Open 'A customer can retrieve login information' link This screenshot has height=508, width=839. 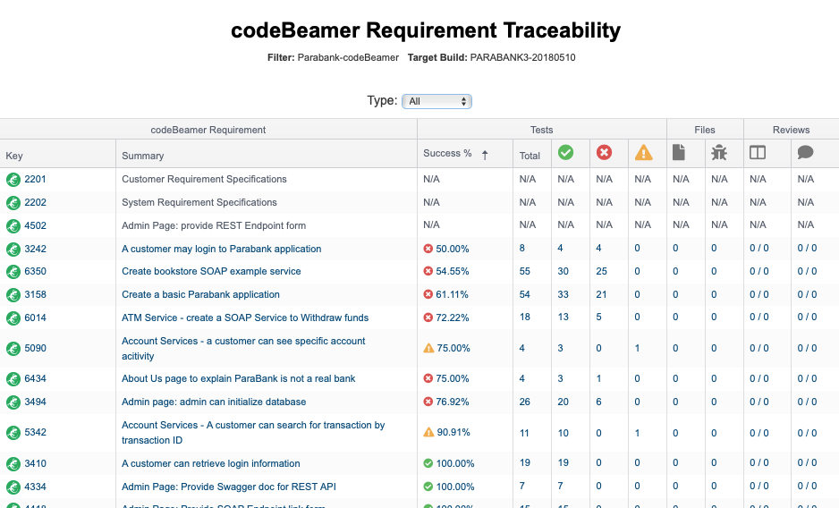pos(211,463)
